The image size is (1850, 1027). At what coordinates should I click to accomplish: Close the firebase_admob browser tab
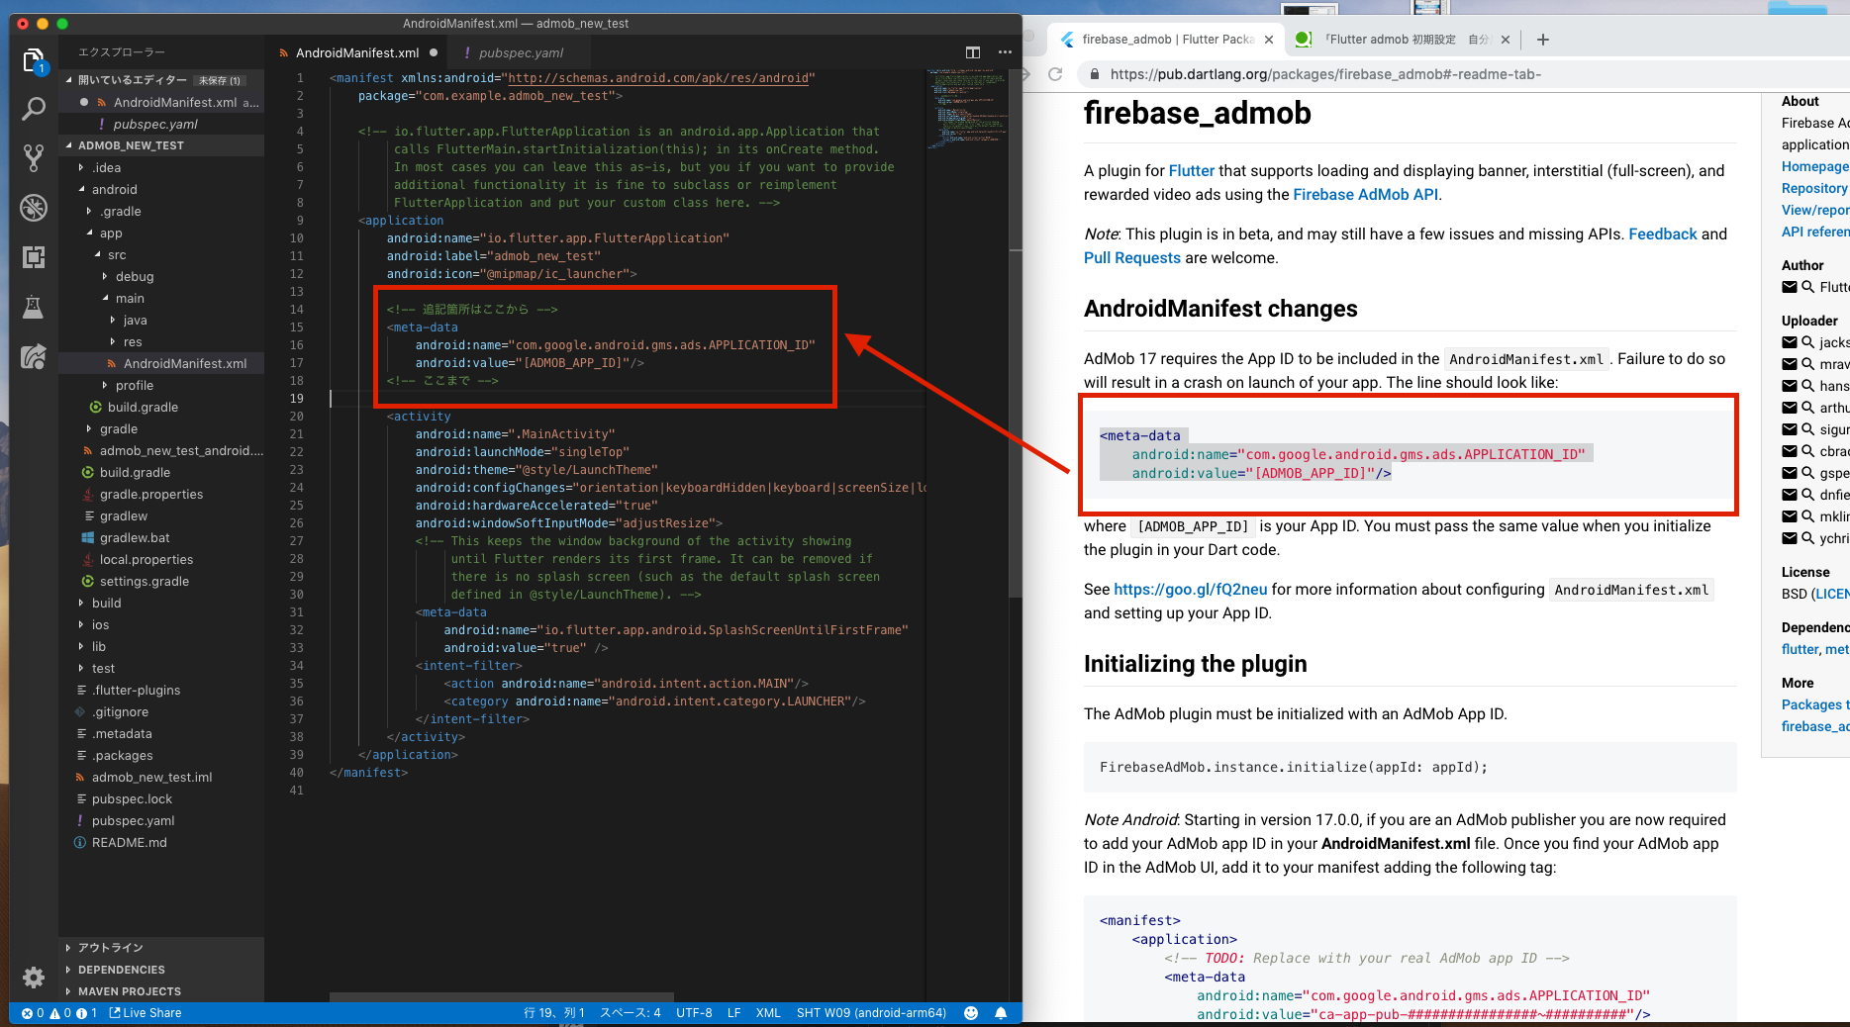tap(1269, 40)
